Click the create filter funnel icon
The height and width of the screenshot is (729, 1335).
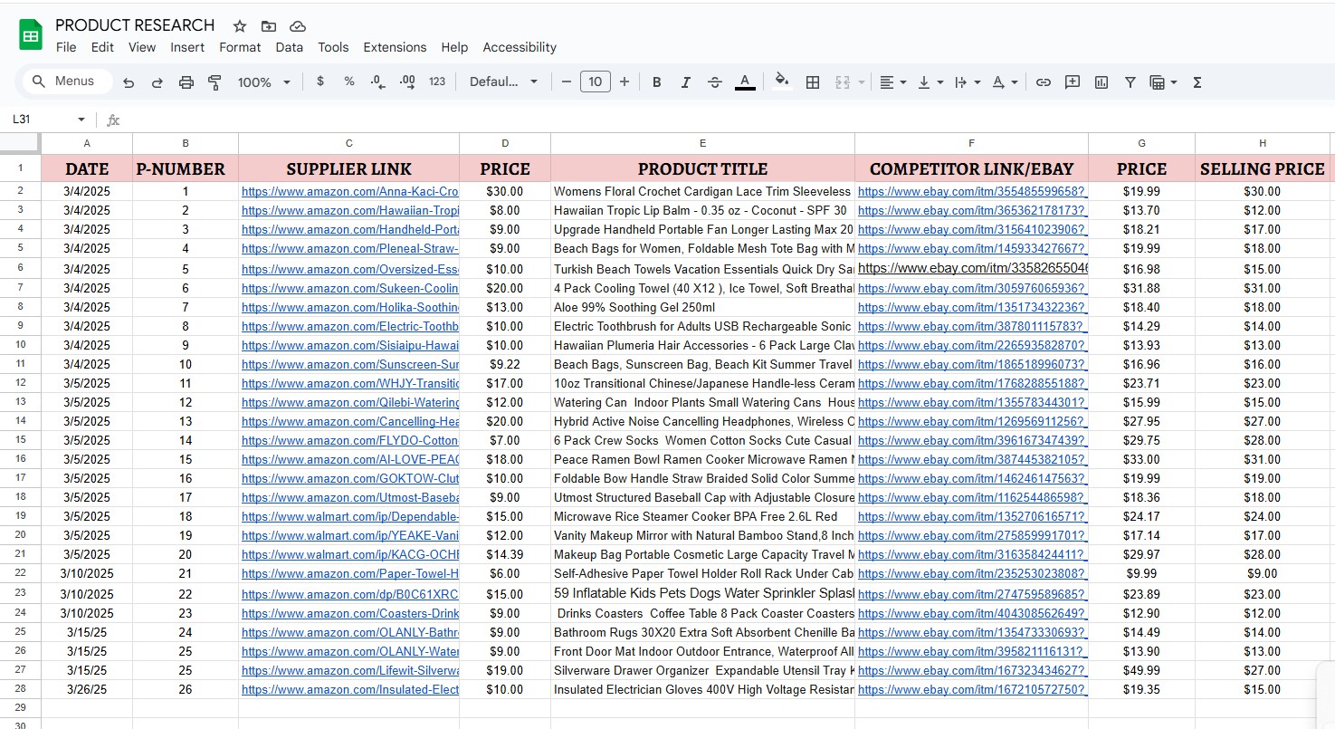point(1130,82)
